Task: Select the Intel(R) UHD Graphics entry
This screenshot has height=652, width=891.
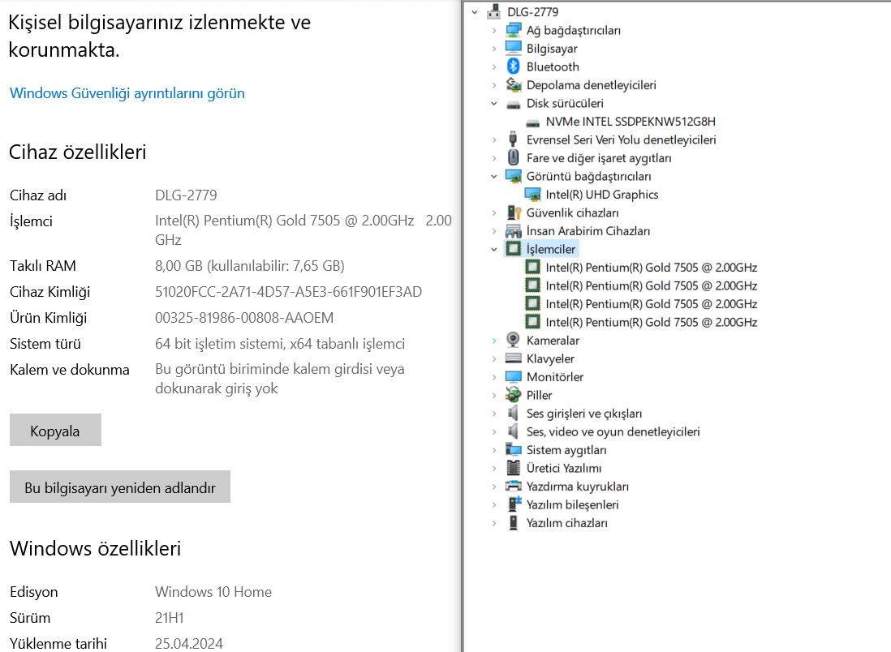Action: [602, 195]
